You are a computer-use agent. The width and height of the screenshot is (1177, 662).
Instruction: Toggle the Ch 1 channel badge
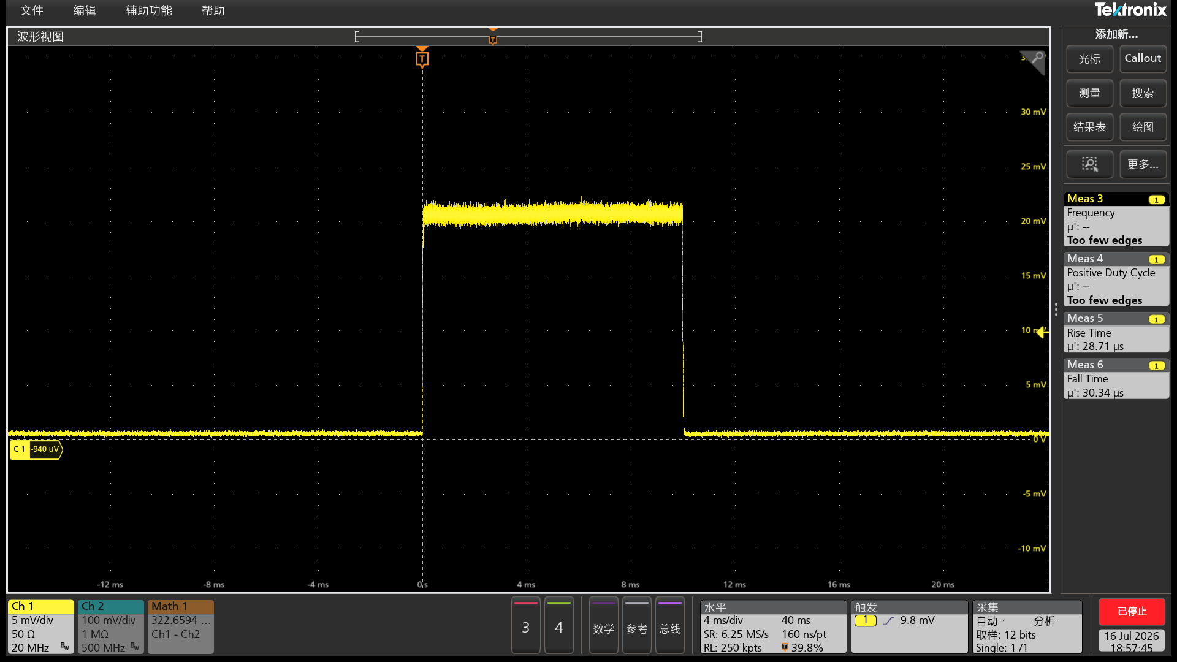pos(40,626)
